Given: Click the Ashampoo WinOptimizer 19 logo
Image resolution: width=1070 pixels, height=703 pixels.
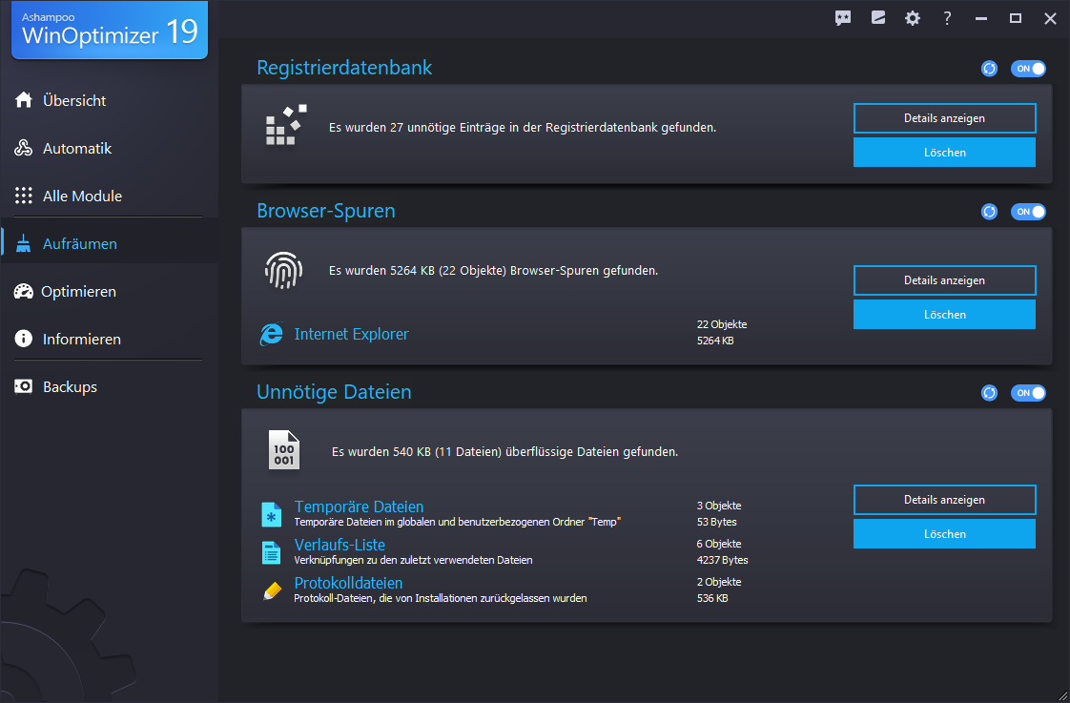Looking at the screenshot, I should [x=110, y=30].
